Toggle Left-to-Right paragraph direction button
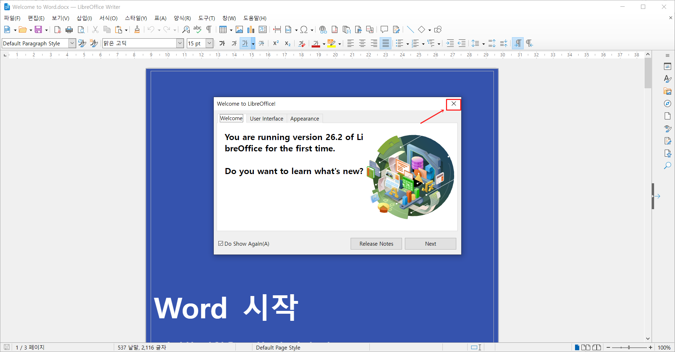 pyautogui.click(x=518, y=44)
